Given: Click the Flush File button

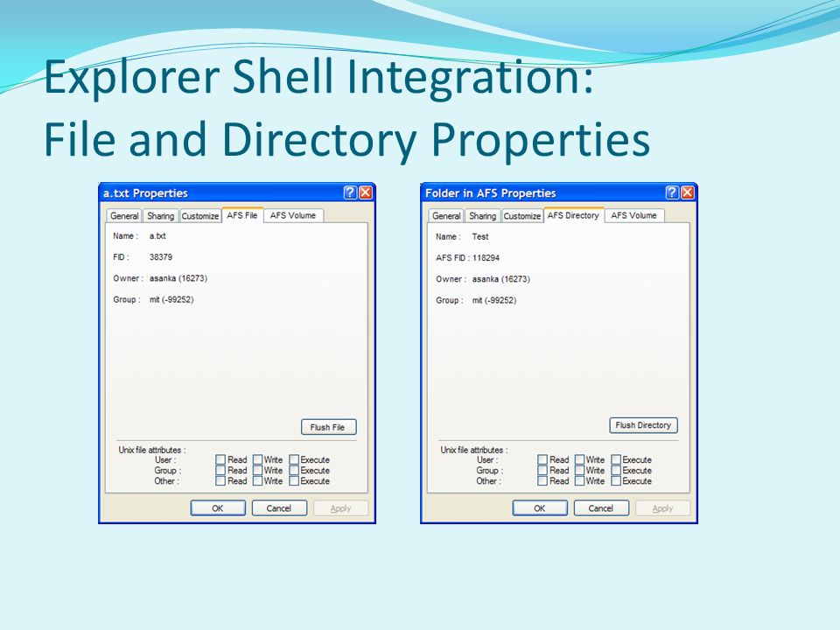Looking at the screenshot, I should point(328,427).
